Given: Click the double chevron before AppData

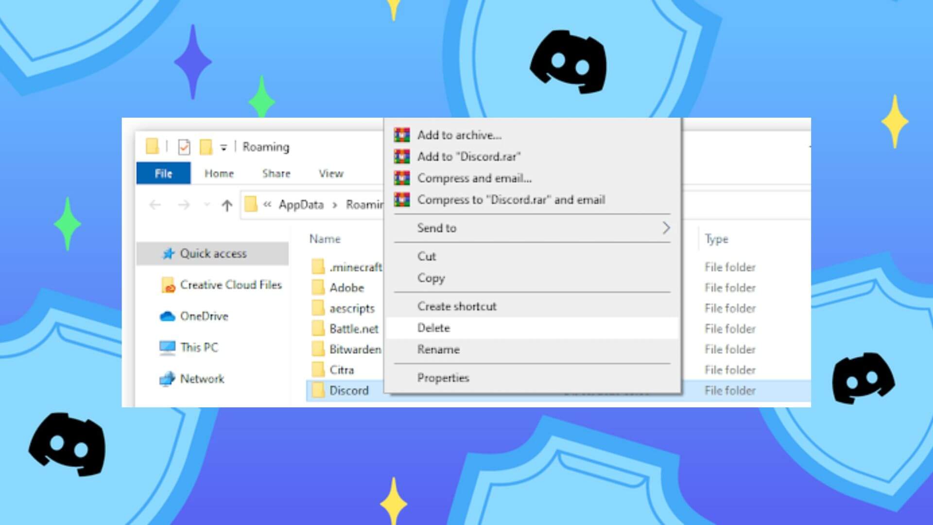Looking at the screenshot, I should point(267,205).
